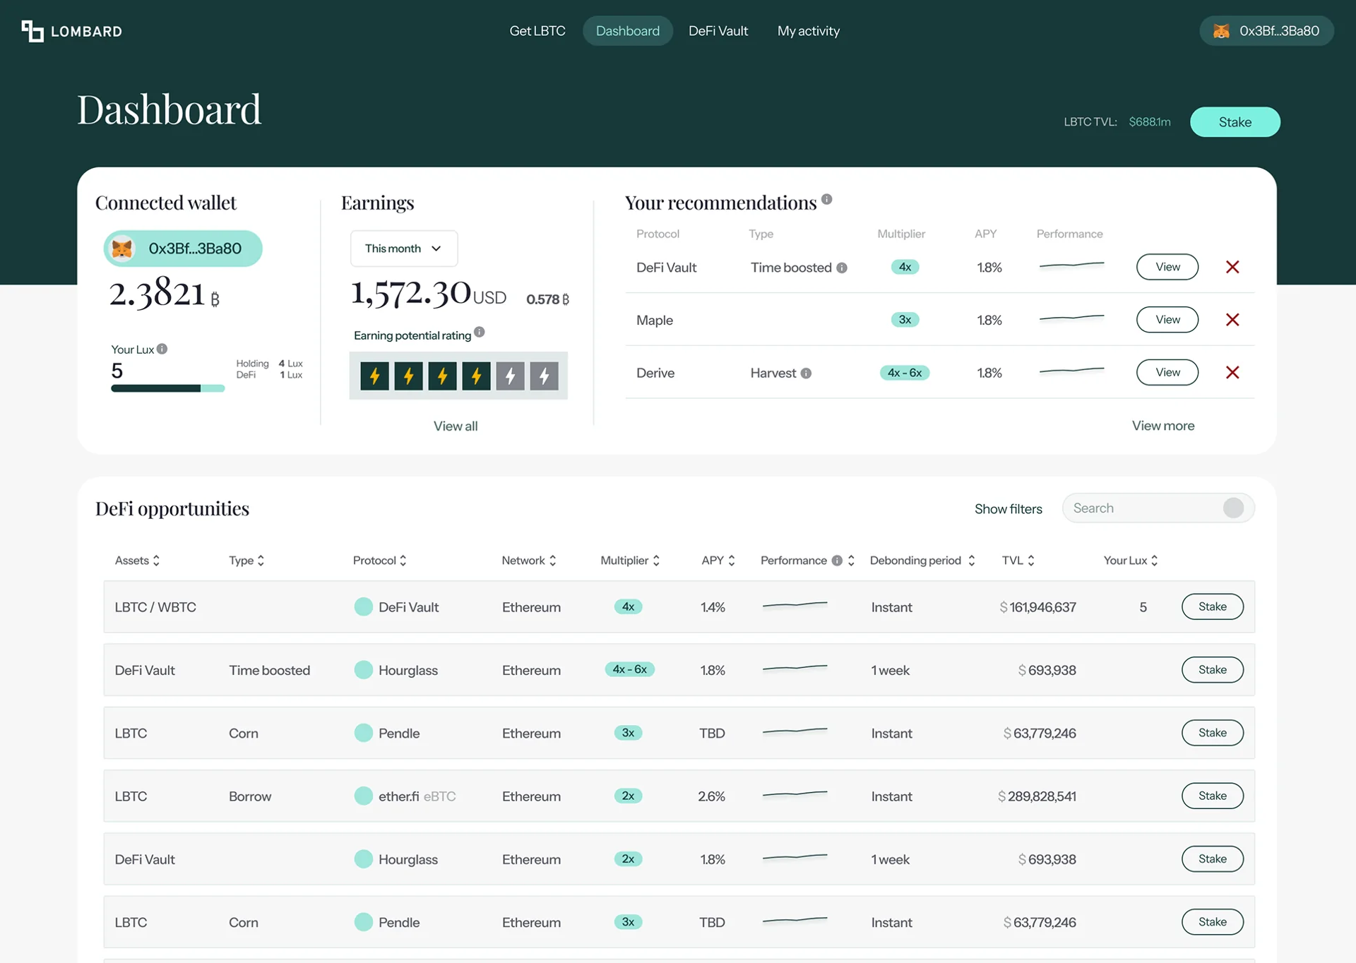Select the Dashboard nav tab
The height and width of the screenshot is (963, 1356).
click(627, 31)
